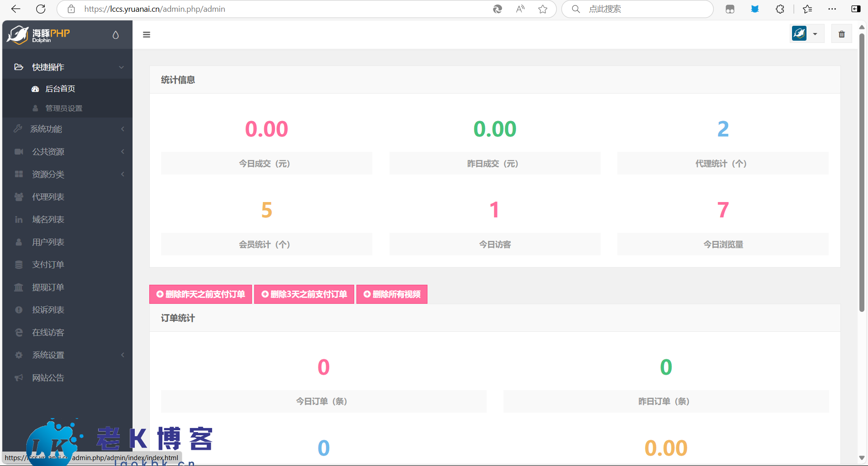Expand the 系统功能 sidebar menu
Viewport: 868px width, 466px height.
click(x=68, y=129)
